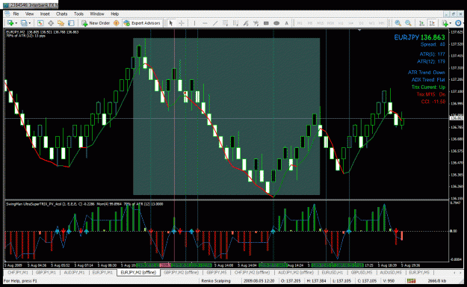Click the chart shift triangle marker at top
This screenshot has width=467, height=287.
click(360, 30)
